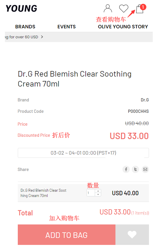Open the Dr.G brand value link
Viewport: 158px width, 249px height.
coord(145,100)
